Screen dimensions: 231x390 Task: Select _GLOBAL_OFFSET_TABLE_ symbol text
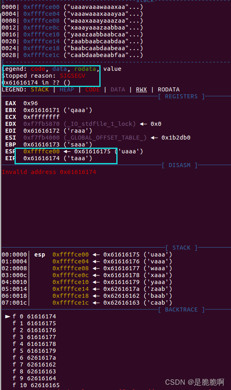(105, 138)
